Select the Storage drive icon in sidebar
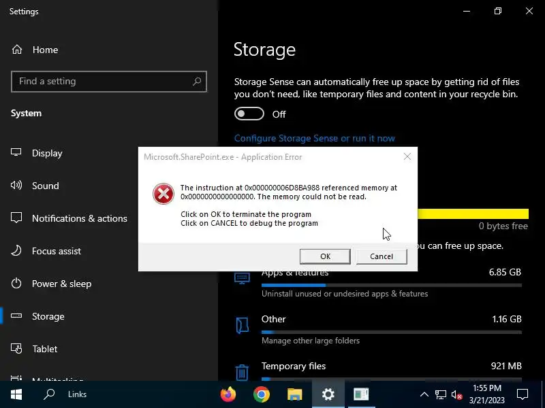Screen dimensions: 545x408 tap(16, 316)
